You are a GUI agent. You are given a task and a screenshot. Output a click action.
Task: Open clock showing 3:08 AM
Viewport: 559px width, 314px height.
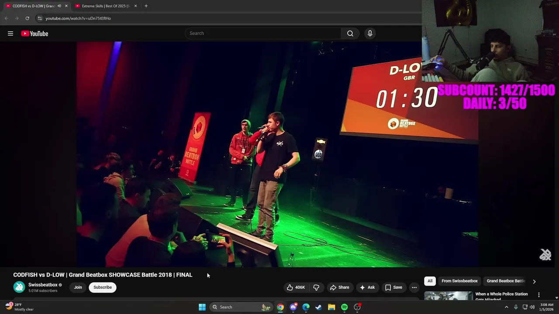tap(547, 307)
